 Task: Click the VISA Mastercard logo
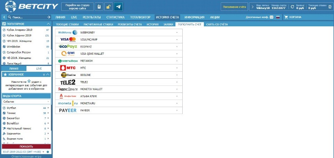pyautogui.click(x=68, y=39)
